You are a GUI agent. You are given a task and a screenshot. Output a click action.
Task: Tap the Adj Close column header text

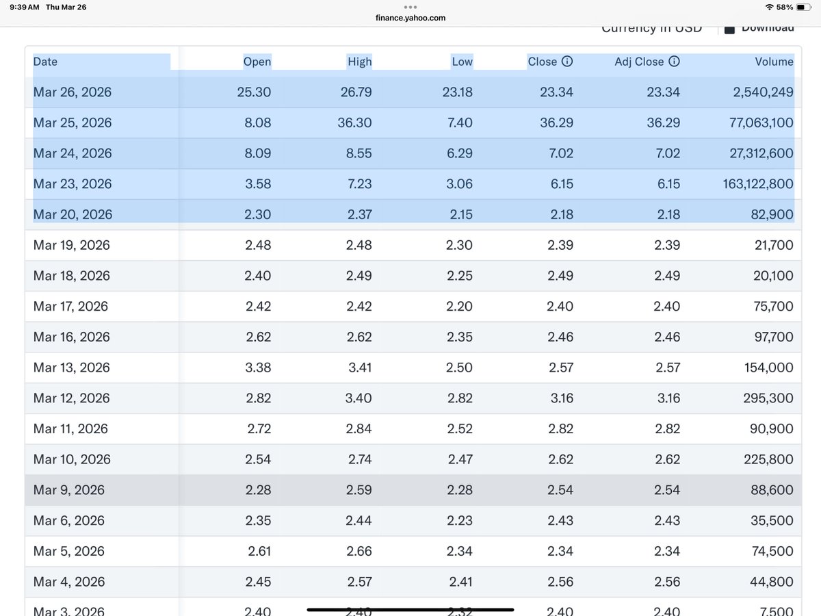[x=640, y=62]
